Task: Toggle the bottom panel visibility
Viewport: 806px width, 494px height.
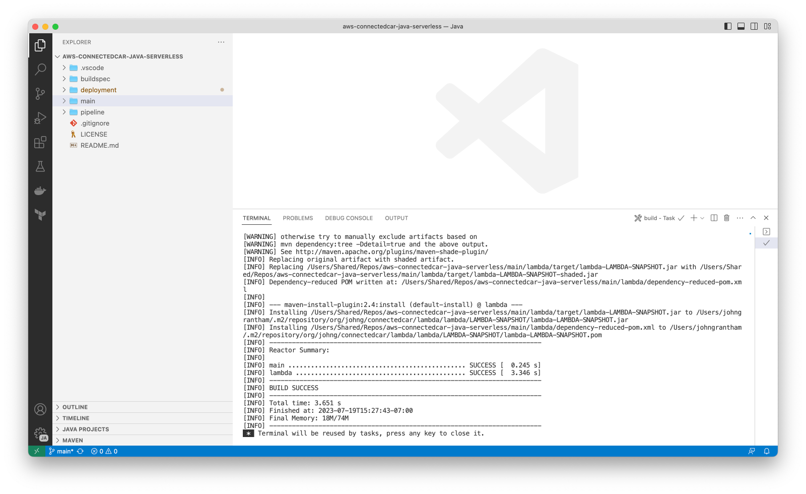Action: [741, 26]
